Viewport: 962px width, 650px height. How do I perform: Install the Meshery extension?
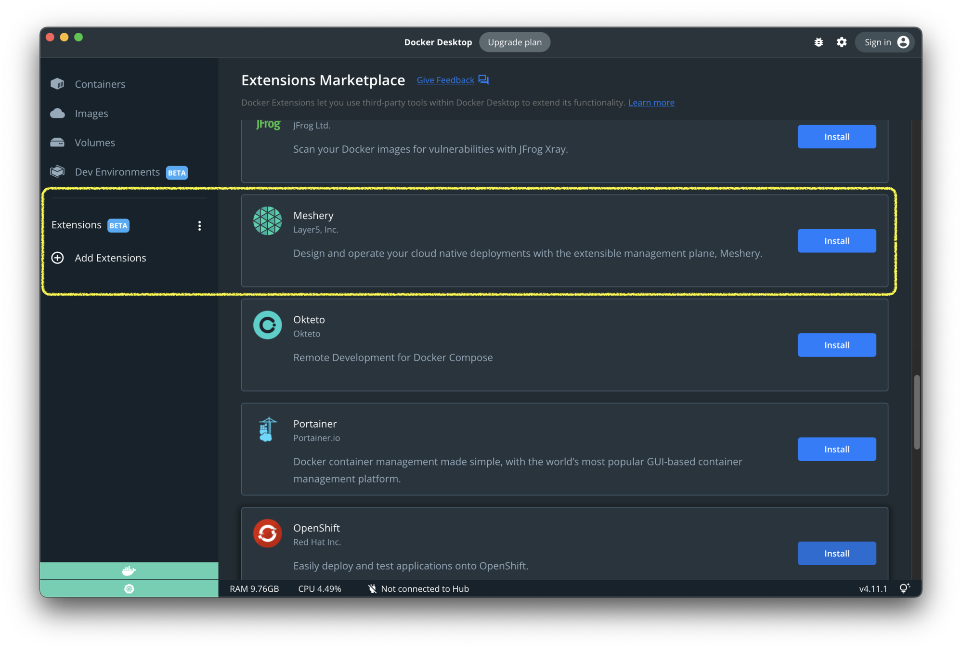click(x=836, y=241)
